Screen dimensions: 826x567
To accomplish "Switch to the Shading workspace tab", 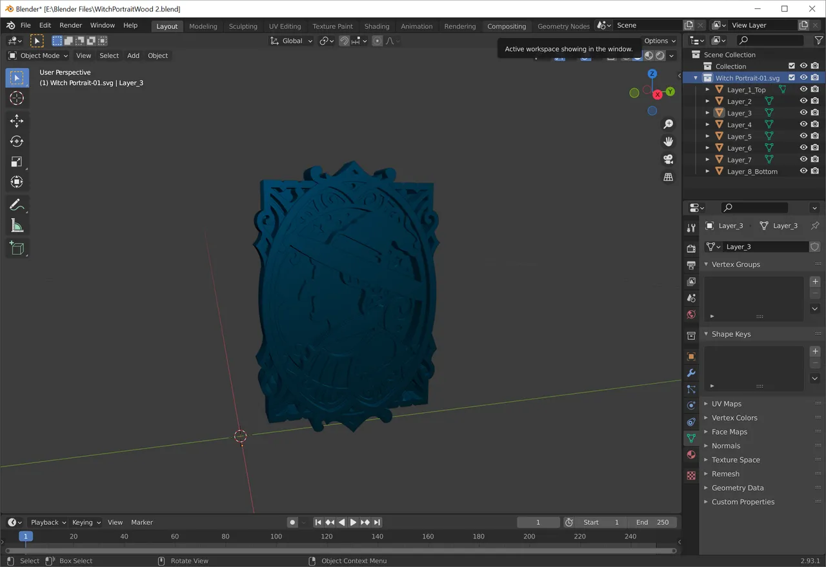I will (x=377, y=26).
